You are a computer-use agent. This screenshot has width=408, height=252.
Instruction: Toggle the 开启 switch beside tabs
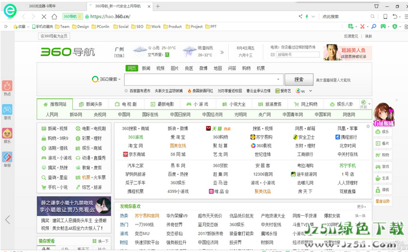tap(364, 104)
